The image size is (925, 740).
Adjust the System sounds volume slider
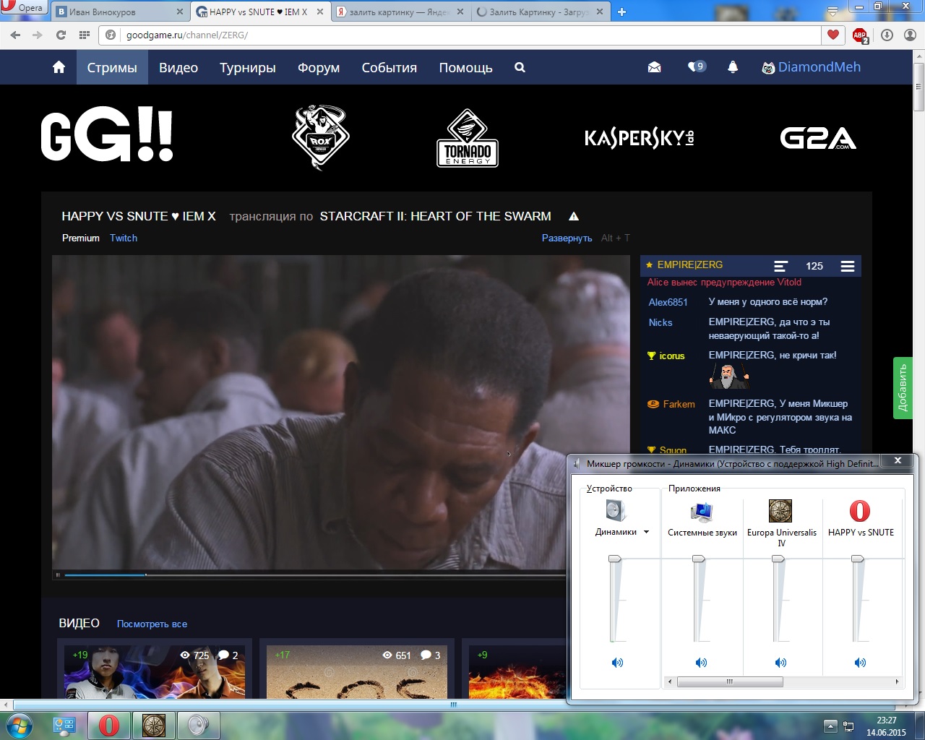[699, 559]
